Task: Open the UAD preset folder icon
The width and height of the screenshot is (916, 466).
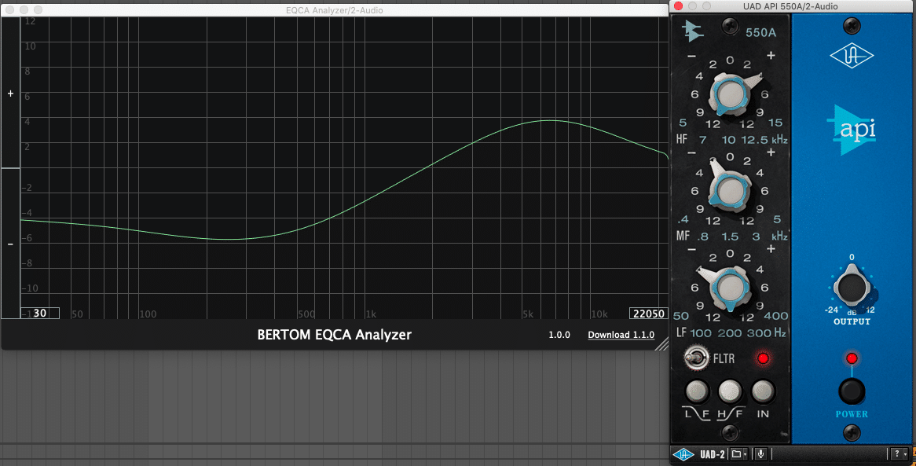Action: click(x=736, y=453)
